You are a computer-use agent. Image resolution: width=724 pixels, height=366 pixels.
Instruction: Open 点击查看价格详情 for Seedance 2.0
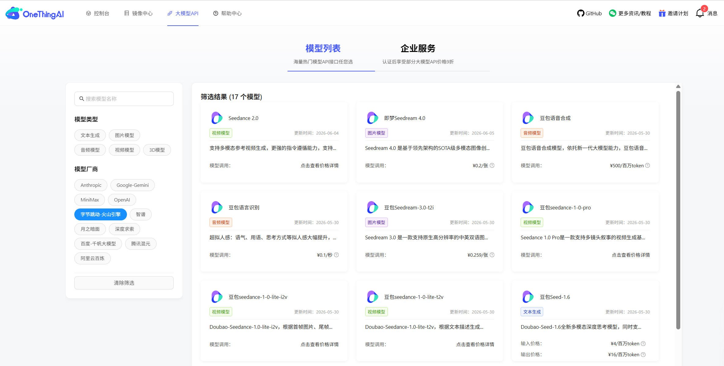click(x=320, y=165)
